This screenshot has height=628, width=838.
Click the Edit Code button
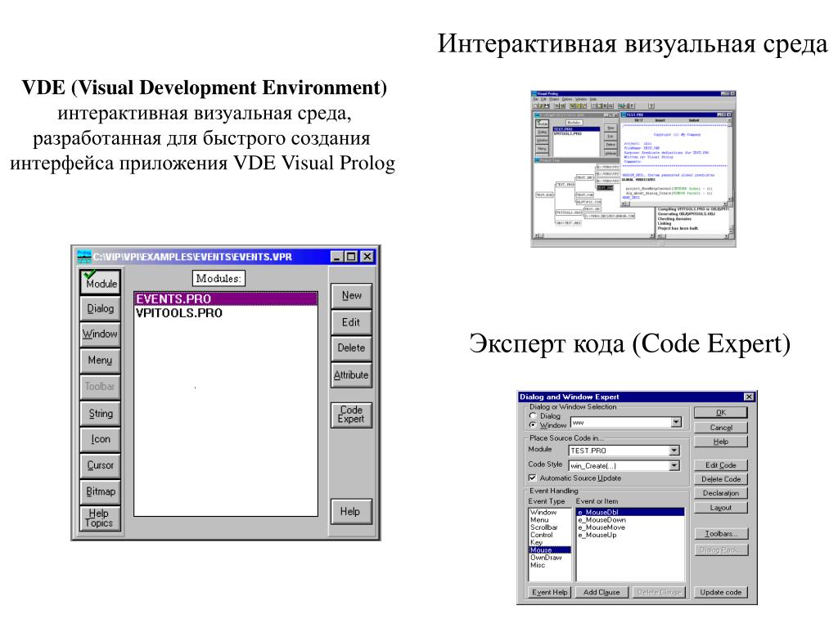point(720,465)
